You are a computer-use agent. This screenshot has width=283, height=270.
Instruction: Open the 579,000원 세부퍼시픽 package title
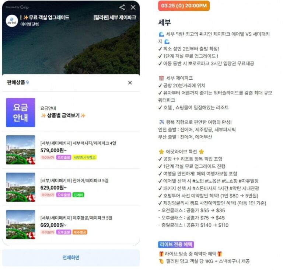[x=78, y=143]
